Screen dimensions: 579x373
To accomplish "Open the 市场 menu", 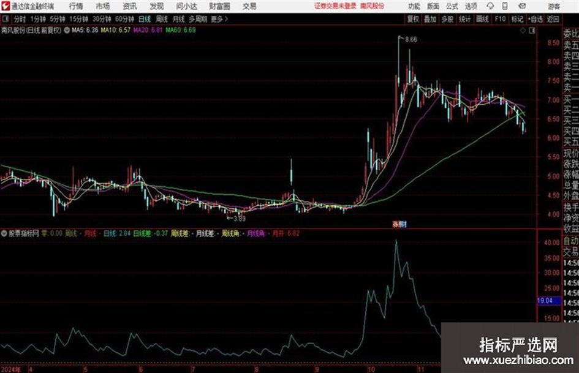I will (103, 6).
